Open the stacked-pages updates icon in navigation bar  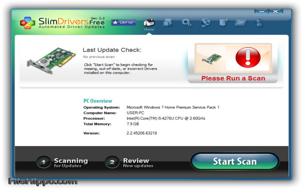(167, 22)
